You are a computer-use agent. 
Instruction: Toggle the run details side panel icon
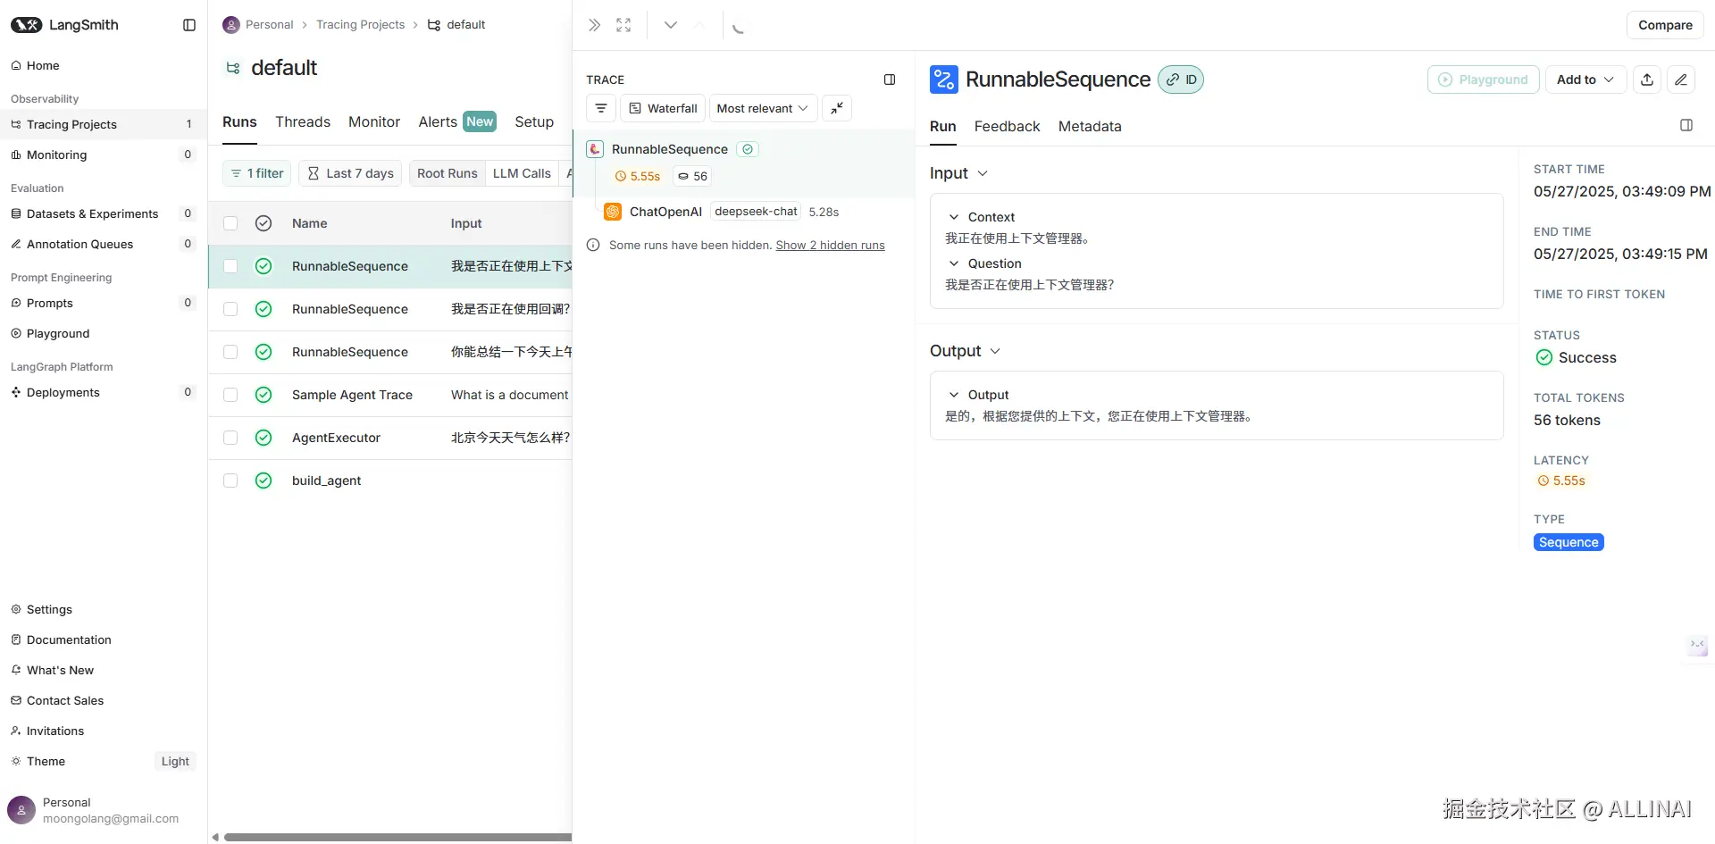point(1686,126)
